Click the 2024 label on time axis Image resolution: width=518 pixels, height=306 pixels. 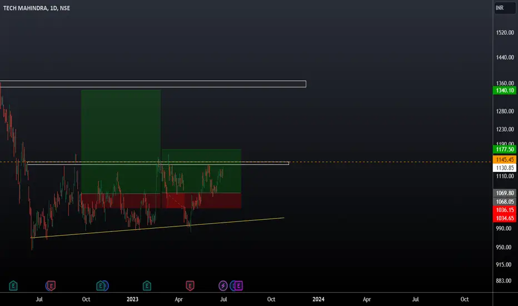[x=318, y=299]
